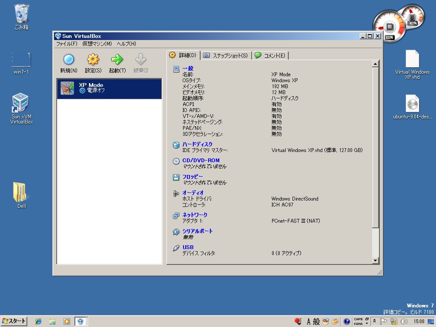Viewport: 436px width, 327px height.
Task: Select the Virtual Windows XP.vhd desktop file
Action: click(x=412, y=65)
